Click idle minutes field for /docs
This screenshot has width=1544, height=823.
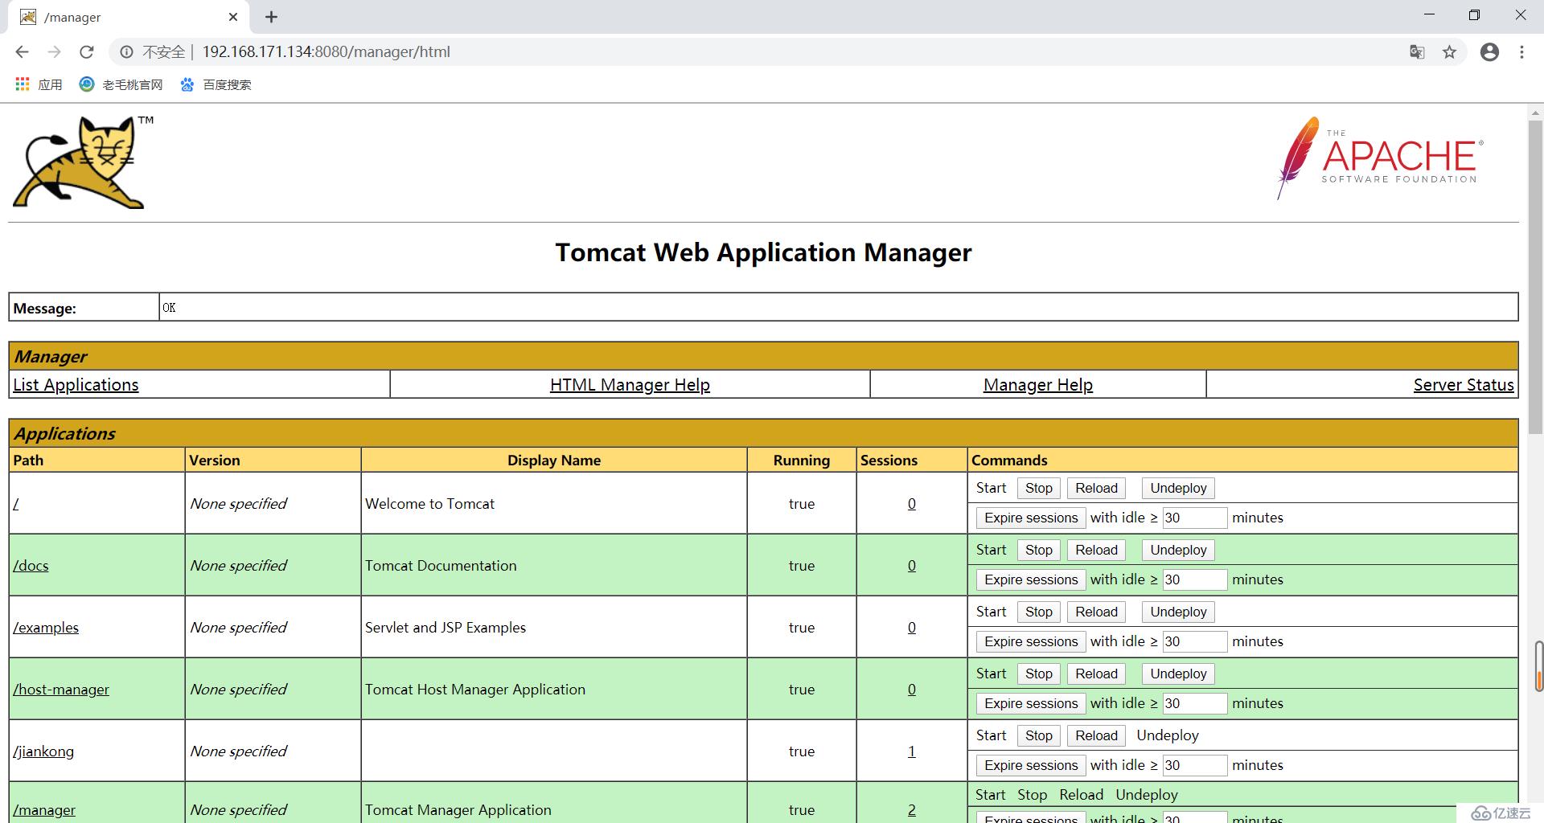pos(1194,579)
